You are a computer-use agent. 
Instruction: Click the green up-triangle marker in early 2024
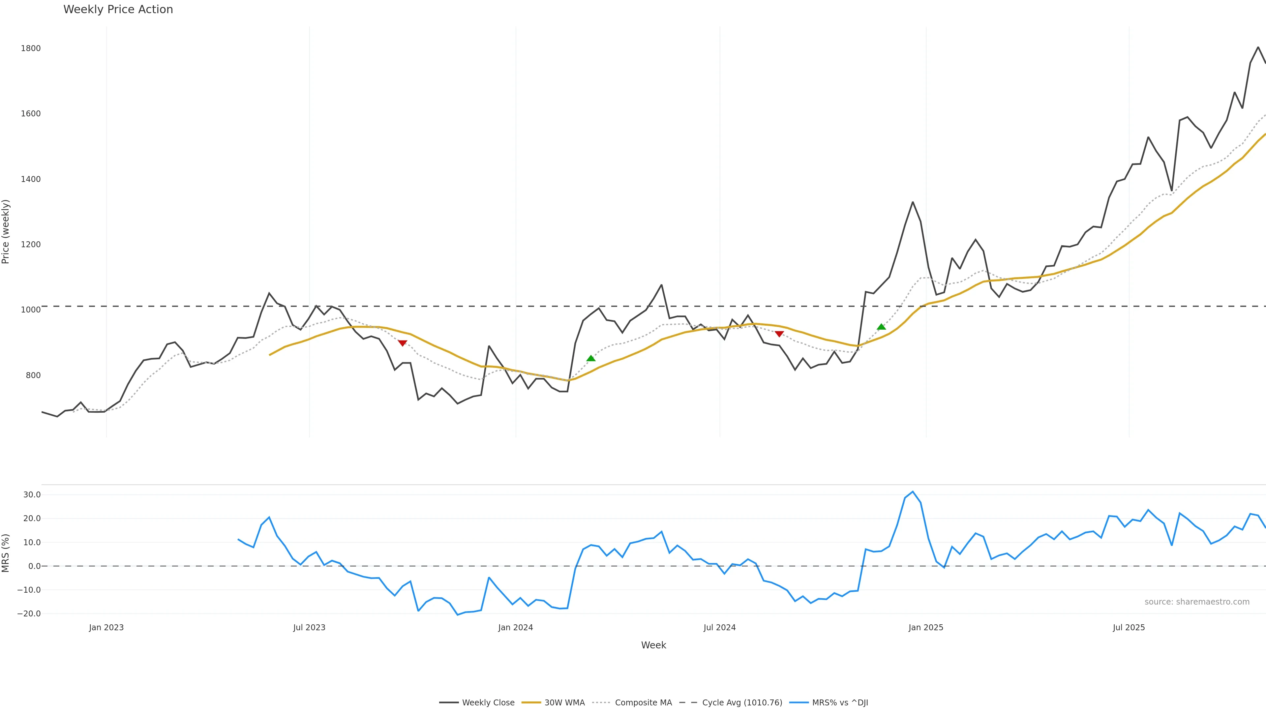pyautogui.click(x=591, y=358)
